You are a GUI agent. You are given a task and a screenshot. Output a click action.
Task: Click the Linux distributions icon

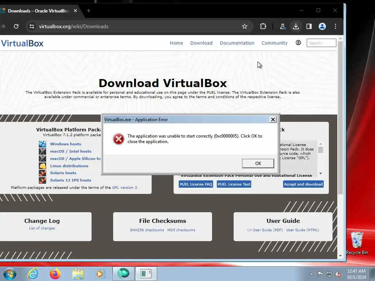coord(42,166)
